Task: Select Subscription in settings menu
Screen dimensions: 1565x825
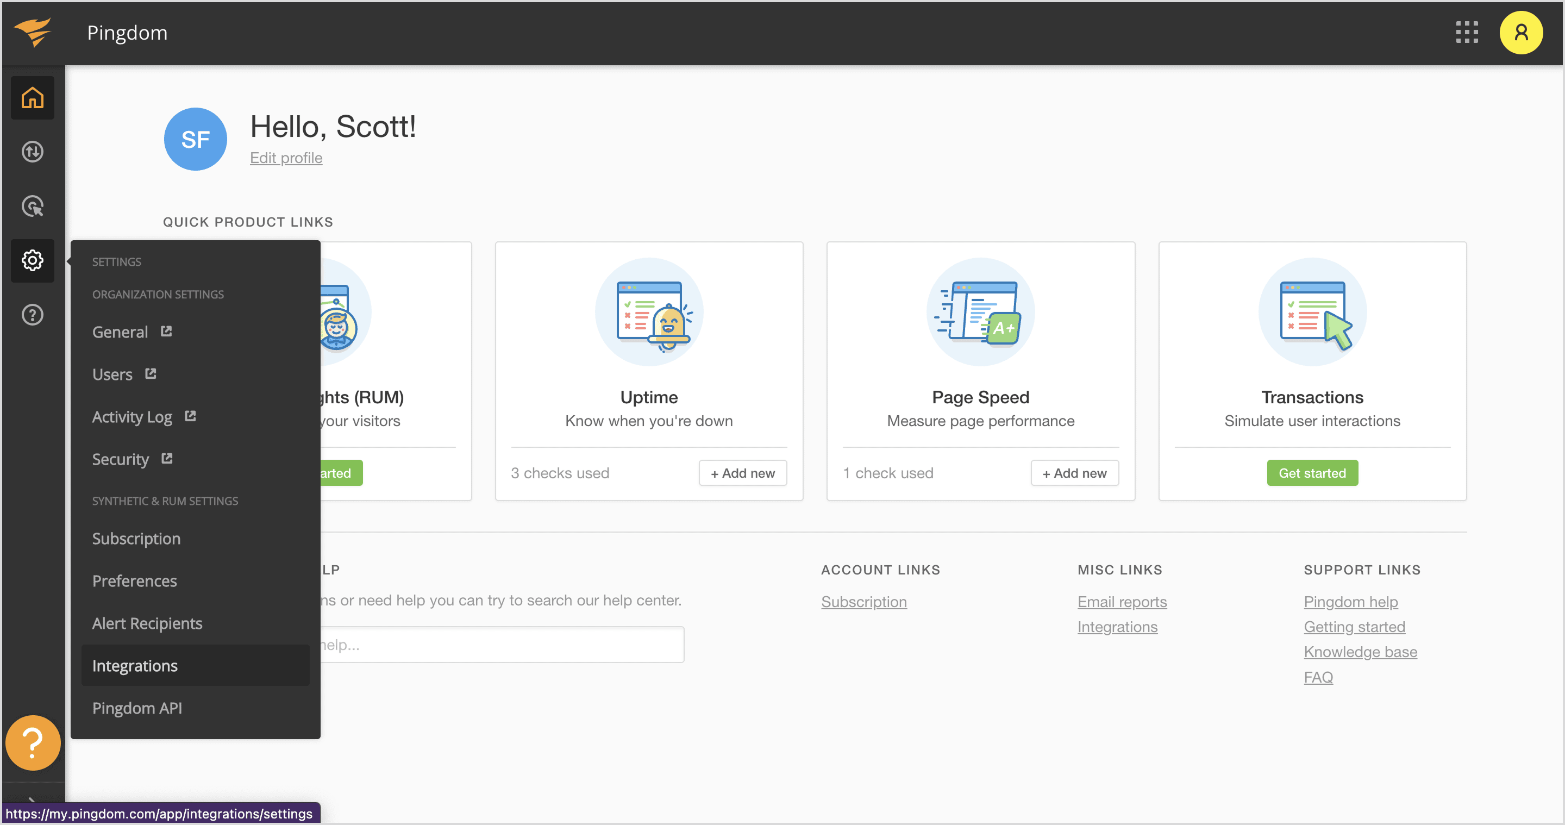Action: pos(195,538)
